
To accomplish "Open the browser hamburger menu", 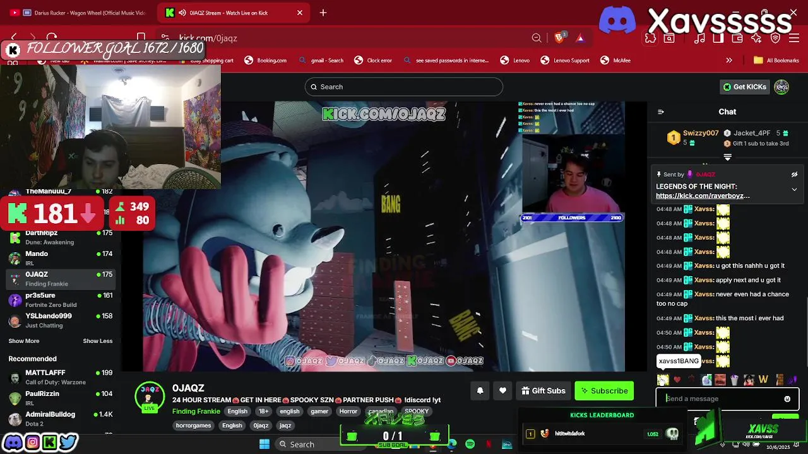I will pyautogui.click(x=795, y=38).
